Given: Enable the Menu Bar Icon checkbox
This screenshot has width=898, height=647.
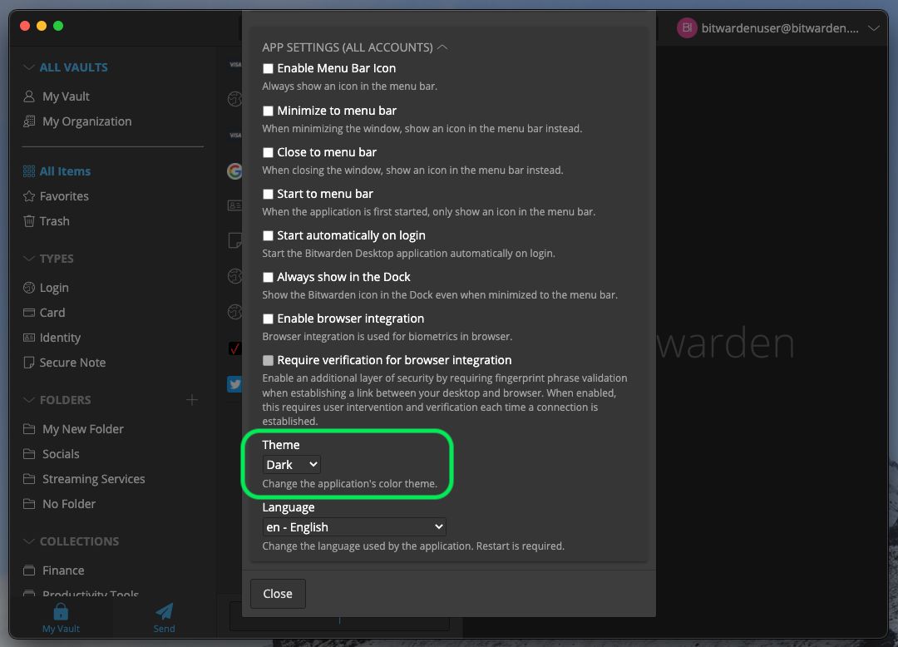Looking at the screenshot, I should point(268,69).
